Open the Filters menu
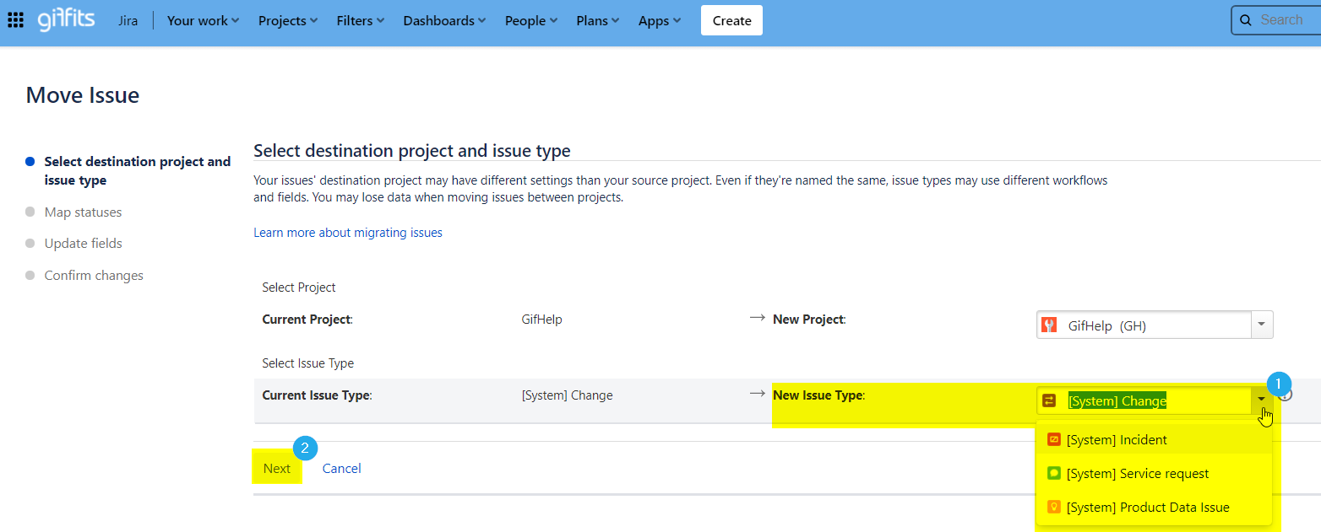Screen dimensions: 1321x532 [x=361, y=21]
